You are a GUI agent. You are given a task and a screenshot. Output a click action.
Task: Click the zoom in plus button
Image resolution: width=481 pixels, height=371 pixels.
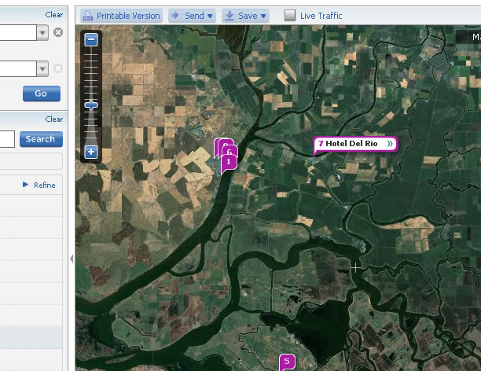coord(91,152)
